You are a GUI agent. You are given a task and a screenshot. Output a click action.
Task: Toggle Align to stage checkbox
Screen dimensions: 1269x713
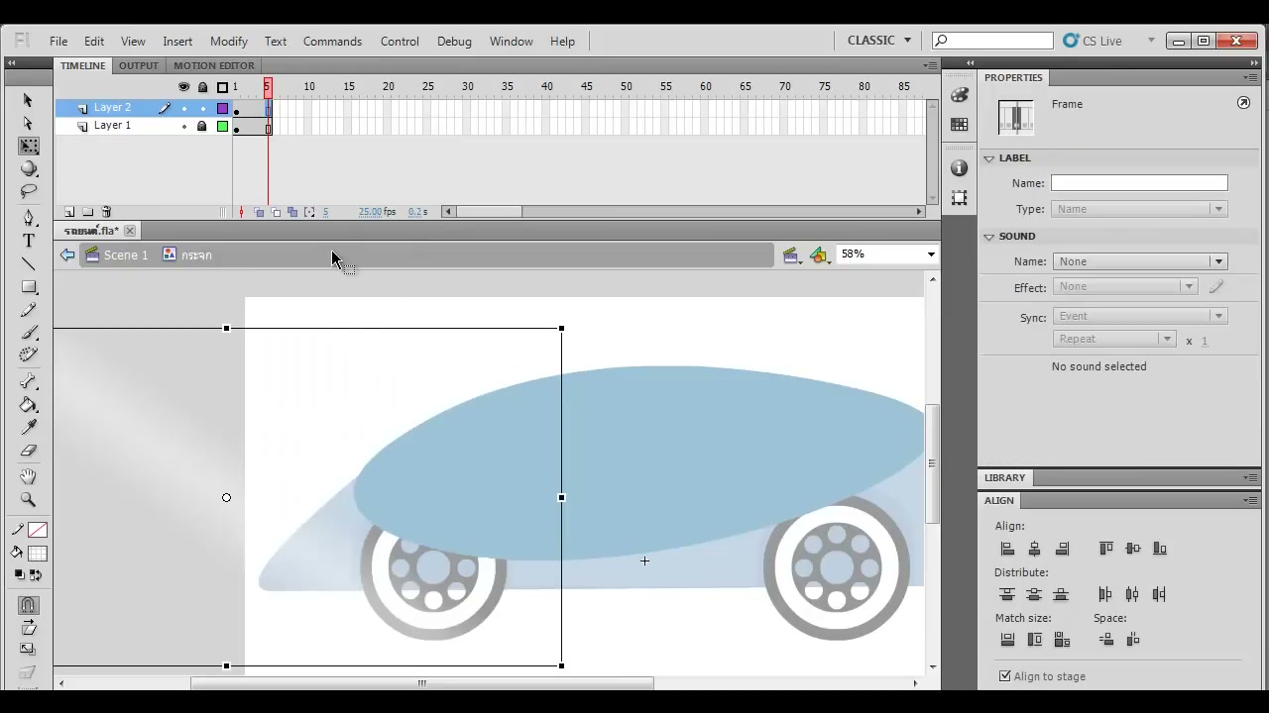1005,676
